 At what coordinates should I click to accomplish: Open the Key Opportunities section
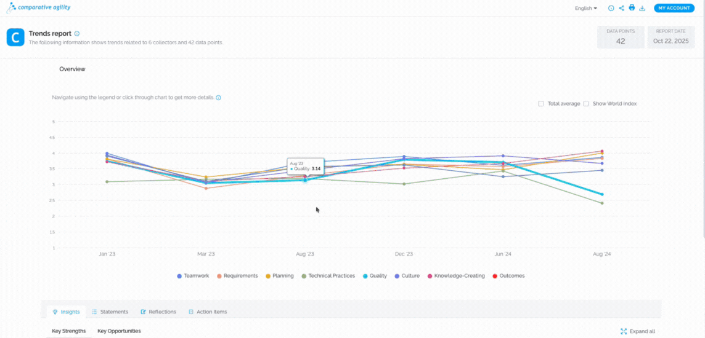point(119,331)
